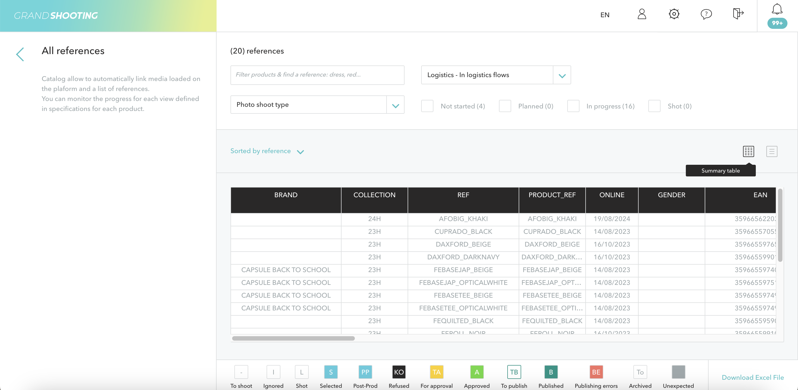Click the back arrow beside All references
Viewport: 798px width, 390px height.
[x=20, y=54]
